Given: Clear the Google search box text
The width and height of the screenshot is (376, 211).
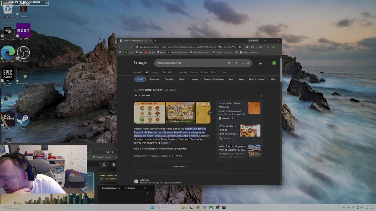Looking at the screenshot, I should [x=229, y=63].
